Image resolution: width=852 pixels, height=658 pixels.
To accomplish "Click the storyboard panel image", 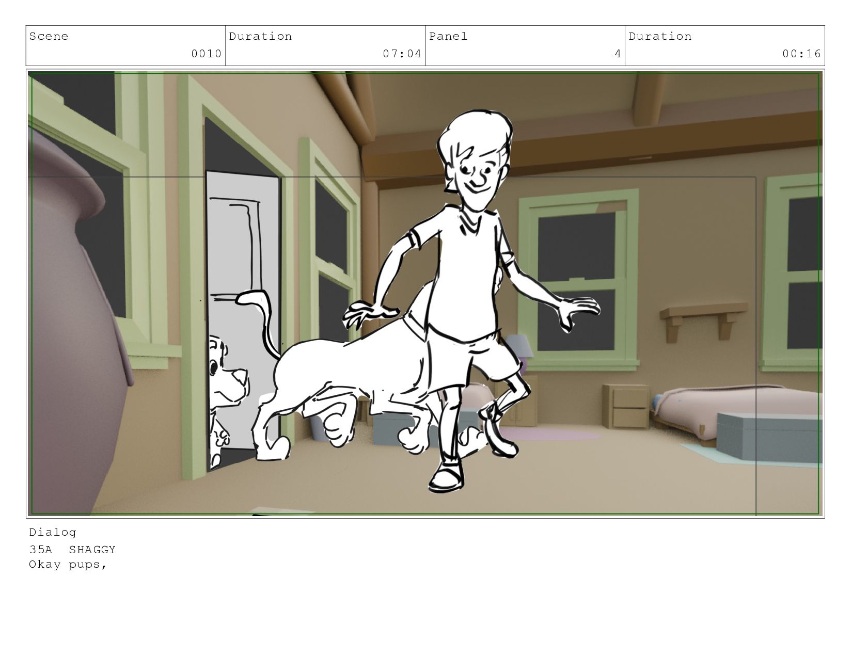I will click(425, 294).
